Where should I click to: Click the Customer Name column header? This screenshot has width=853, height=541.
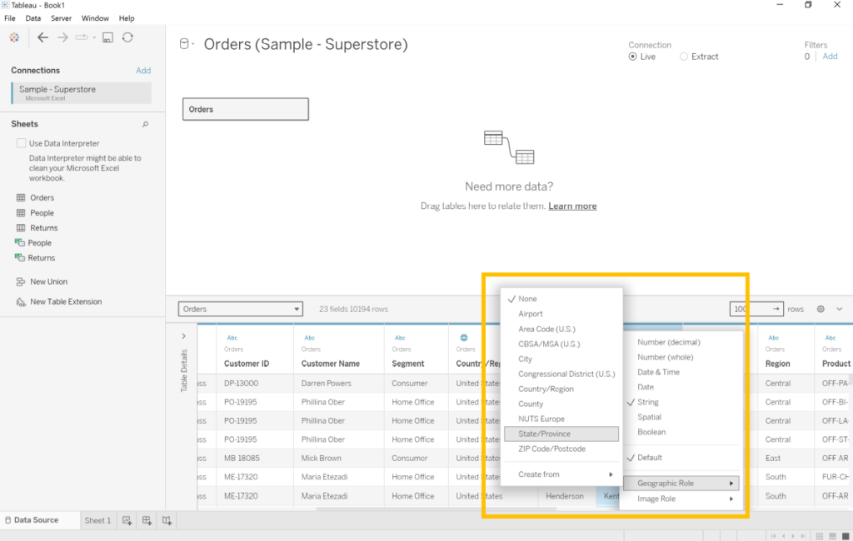330,364
